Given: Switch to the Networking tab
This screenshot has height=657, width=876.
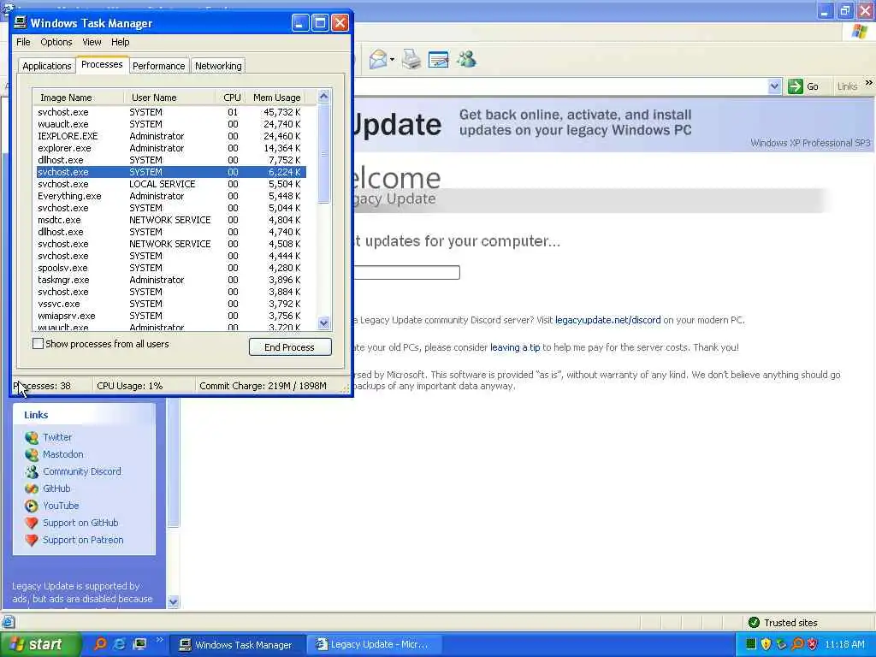Looking at the screenshot, I should (x=218, y=66).
